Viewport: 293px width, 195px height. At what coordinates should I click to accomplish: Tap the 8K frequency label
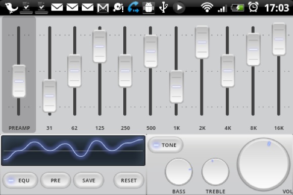click(x=254, y=128)
